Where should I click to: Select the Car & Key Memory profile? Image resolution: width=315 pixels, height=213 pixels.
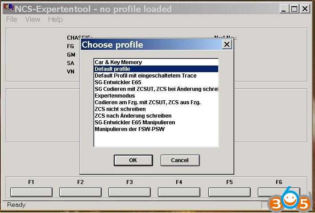point(118,62)
